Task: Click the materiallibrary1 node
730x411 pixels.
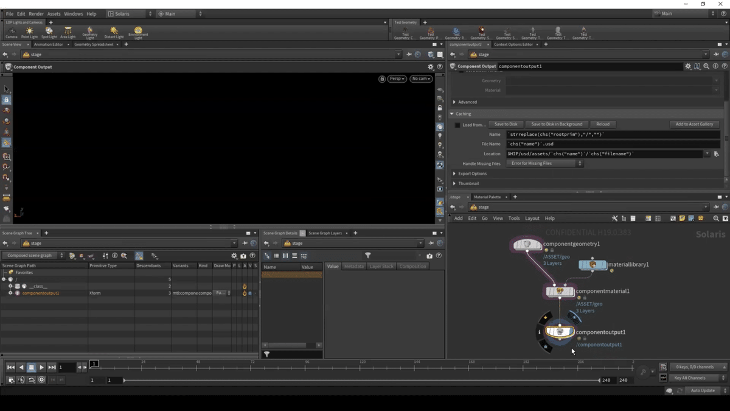Action: click(593, 265)
